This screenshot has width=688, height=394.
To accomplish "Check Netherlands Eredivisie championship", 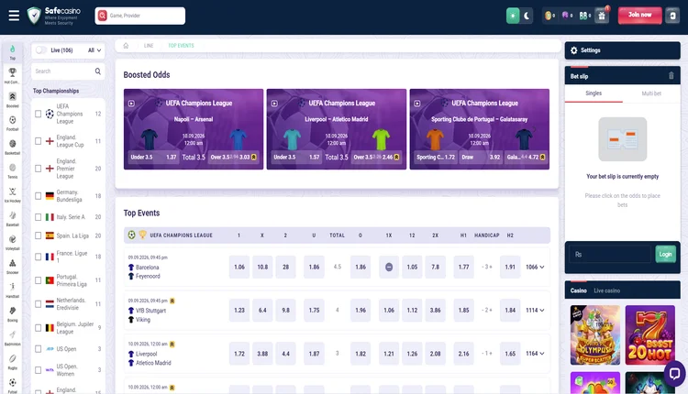I will coord(39,304).
